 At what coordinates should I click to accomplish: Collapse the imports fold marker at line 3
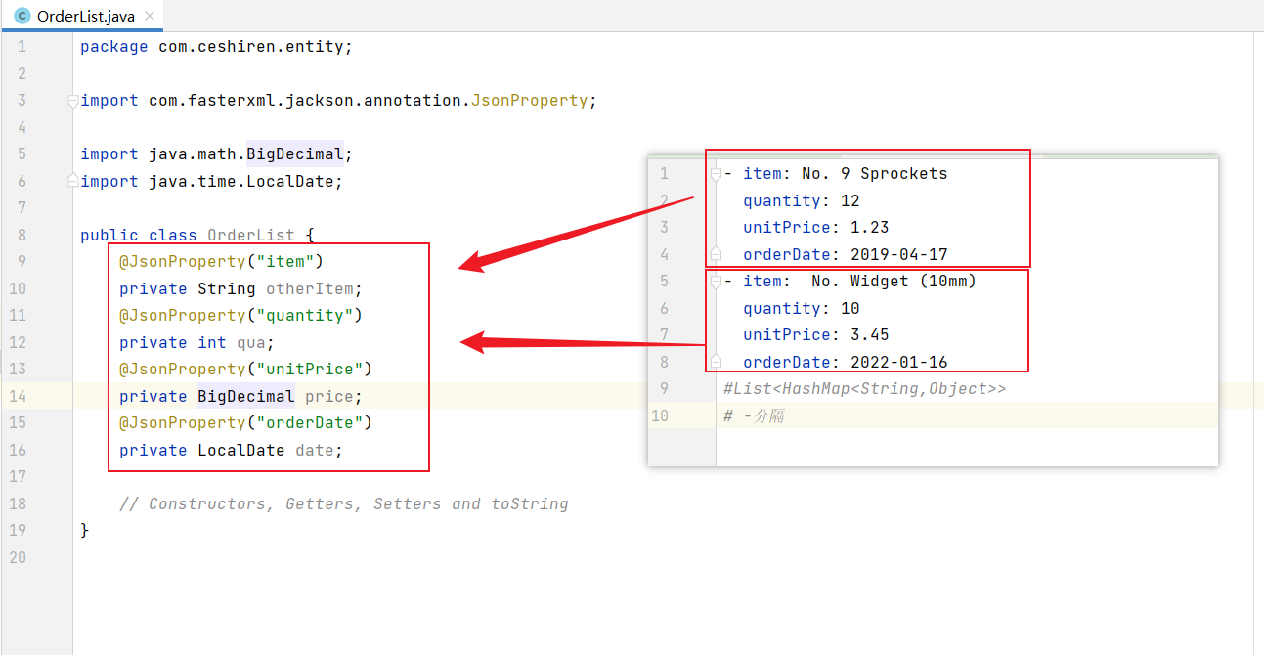coord(73,101)
